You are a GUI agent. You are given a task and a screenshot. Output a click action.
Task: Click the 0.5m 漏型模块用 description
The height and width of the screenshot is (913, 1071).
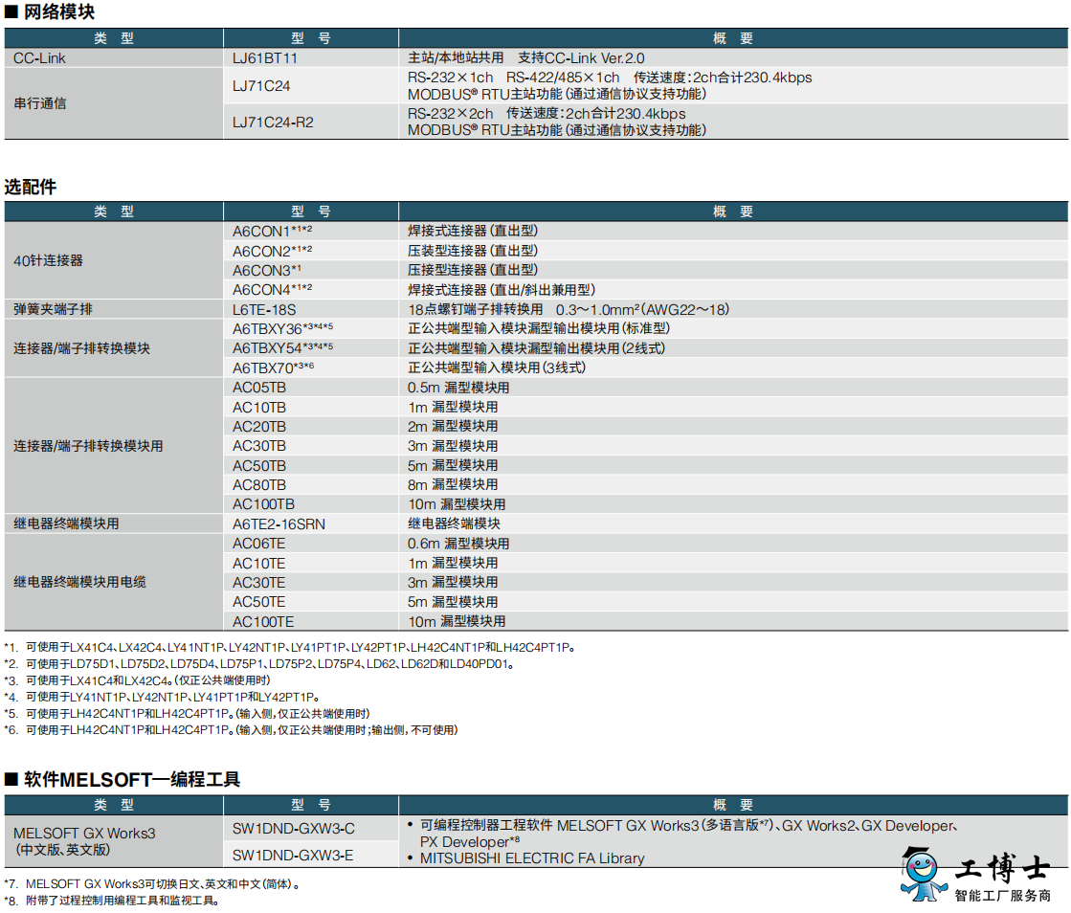point(458,388)
